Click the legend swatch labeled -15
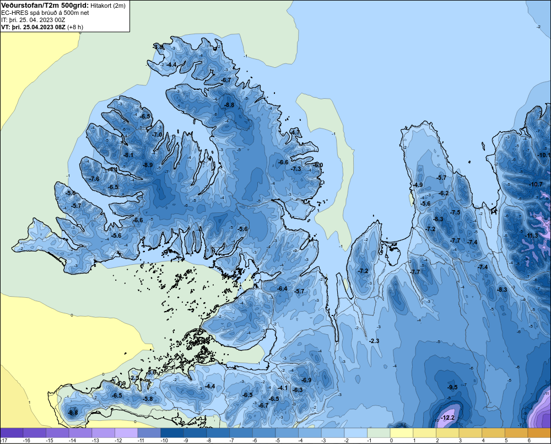Screen dimensions: 551x444 click(x=57, y=433)
